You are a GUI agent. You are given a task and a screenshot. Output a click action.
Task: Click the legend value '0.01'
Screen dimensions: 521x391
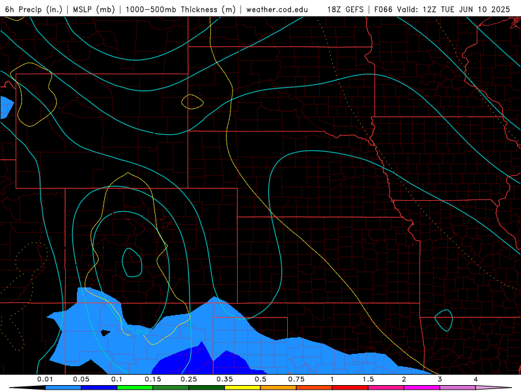click(45, 379)
